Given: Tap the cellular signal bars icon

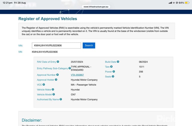Looking at the screenshot, I should [170, 3].
